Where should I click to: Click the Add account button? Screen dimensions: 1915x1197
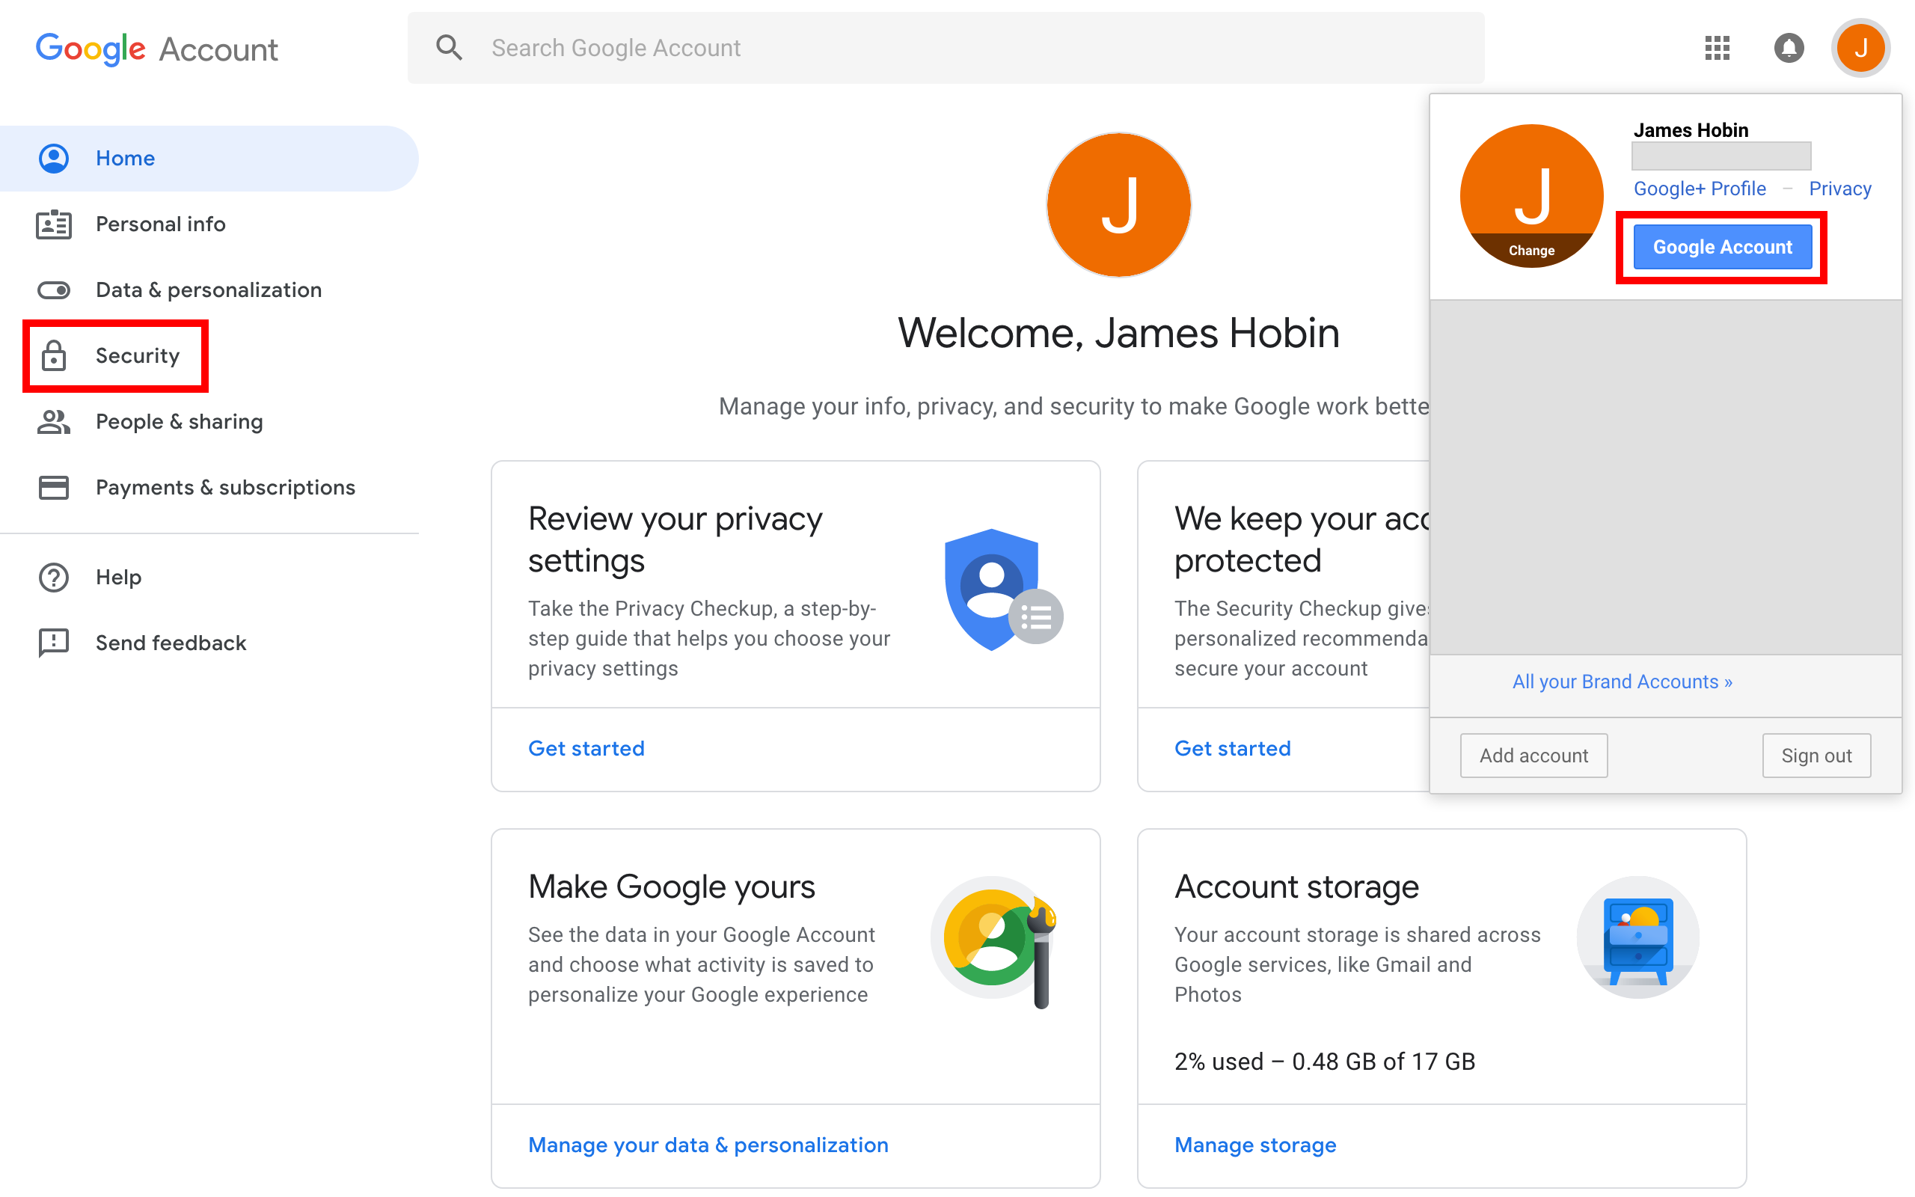tap(1533, 756)
